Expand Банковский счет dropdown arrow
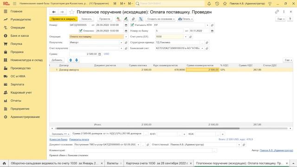 [202, 48]
